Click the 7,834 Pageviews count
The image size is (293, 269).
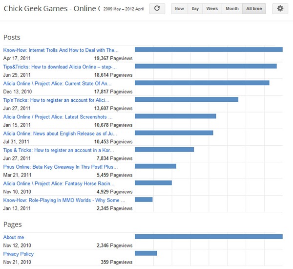[x=115, y=158]
